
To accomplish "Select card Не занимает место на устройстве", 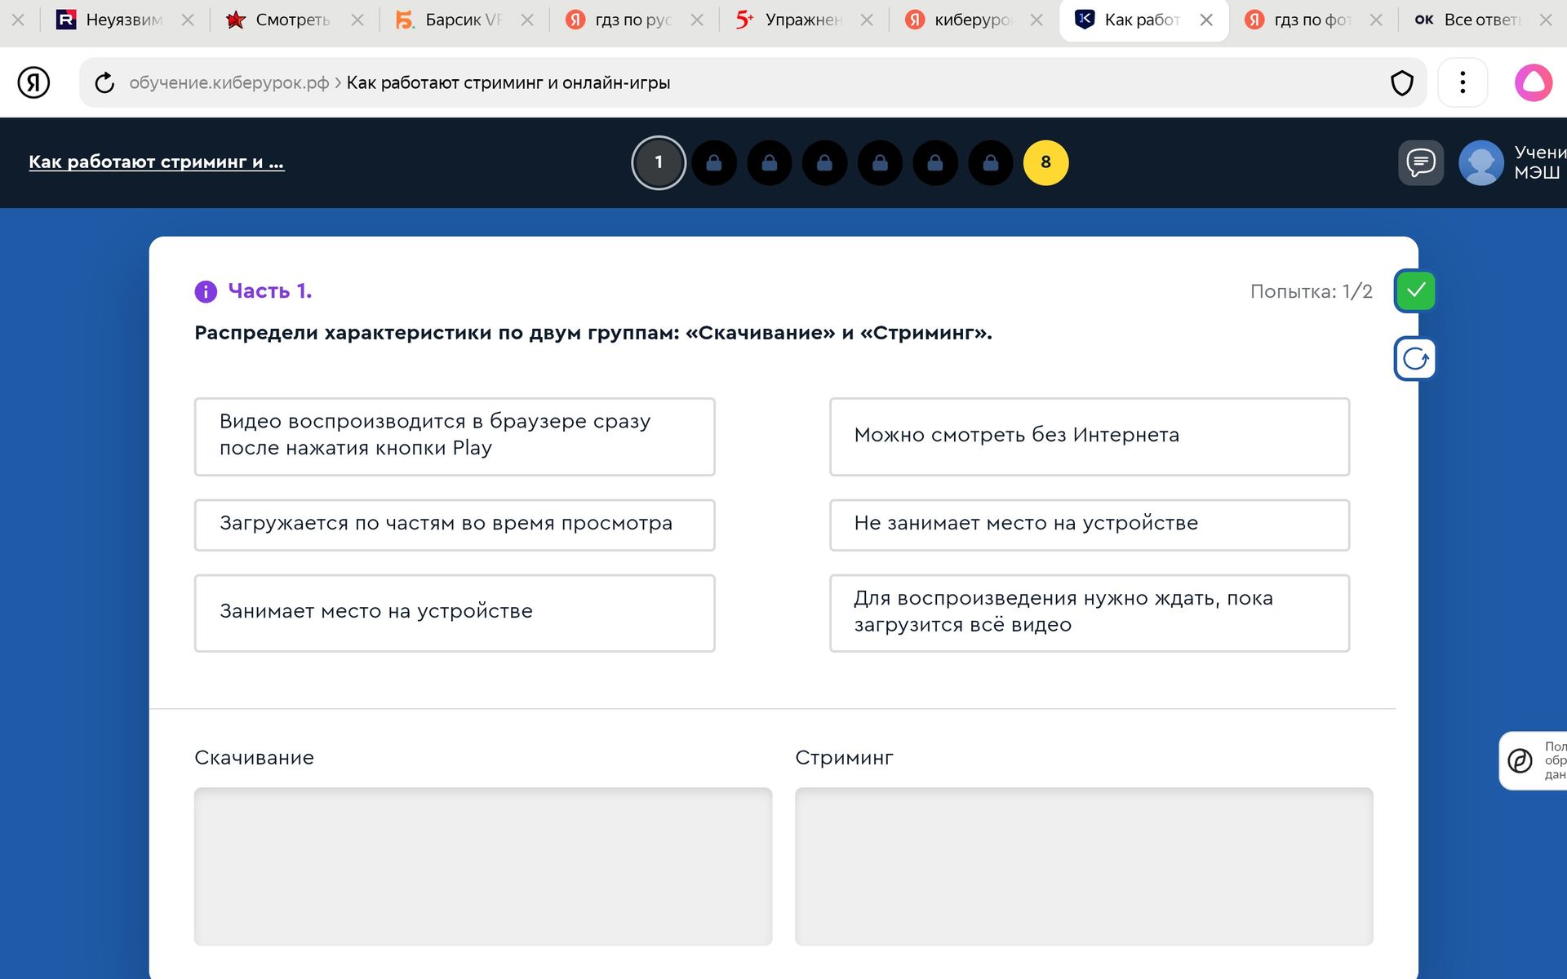I will pyautogui.click(x=1090, y=525).
